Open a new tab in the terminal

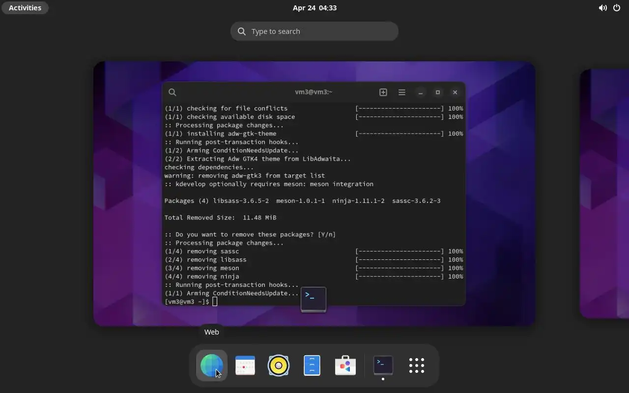(x=383, y=92)
